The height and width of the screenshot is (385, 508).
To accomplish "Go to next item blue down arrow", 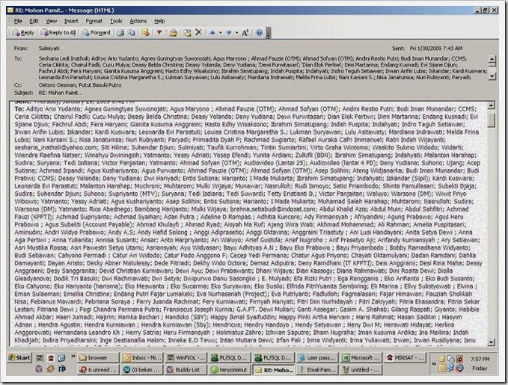I will pos(229,32).
